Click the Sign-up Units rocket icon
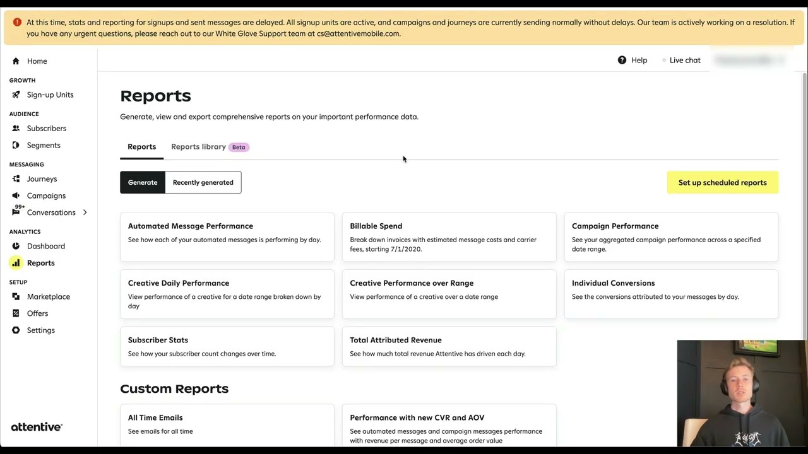The image size is (808, 454). pos(16,95)
